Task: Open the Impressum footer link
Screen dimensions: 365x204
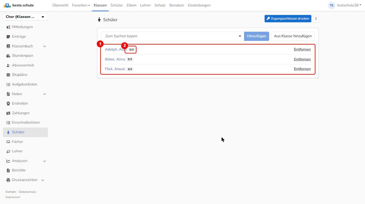Action: tap(13, 197)
